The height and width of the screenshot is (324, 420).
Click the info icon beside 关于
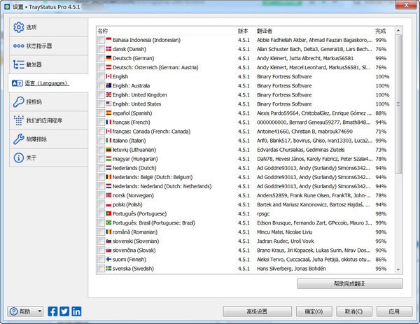coord(18,158)
